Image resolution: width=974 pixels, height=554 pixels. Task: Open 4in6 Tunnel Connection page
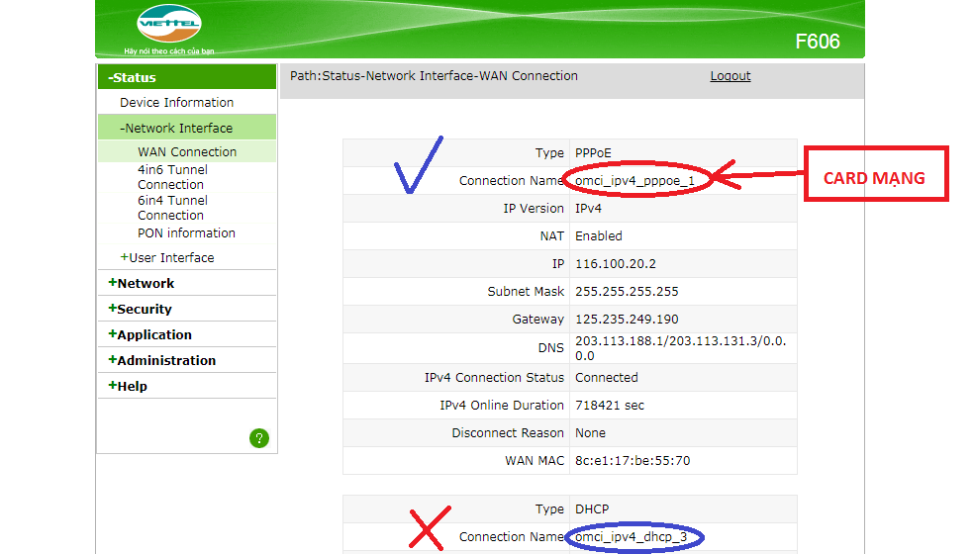pyautogui.click(x=172, y=177)
